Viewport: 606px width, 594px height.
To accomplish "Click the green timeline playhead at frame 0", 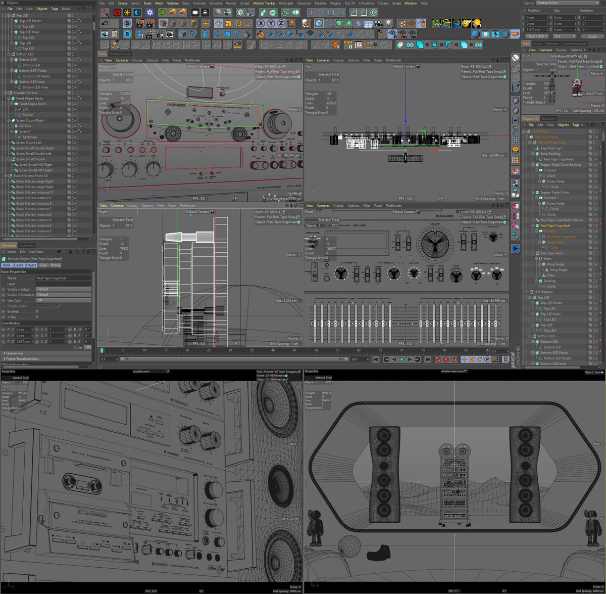I will [x=102, y=350].
